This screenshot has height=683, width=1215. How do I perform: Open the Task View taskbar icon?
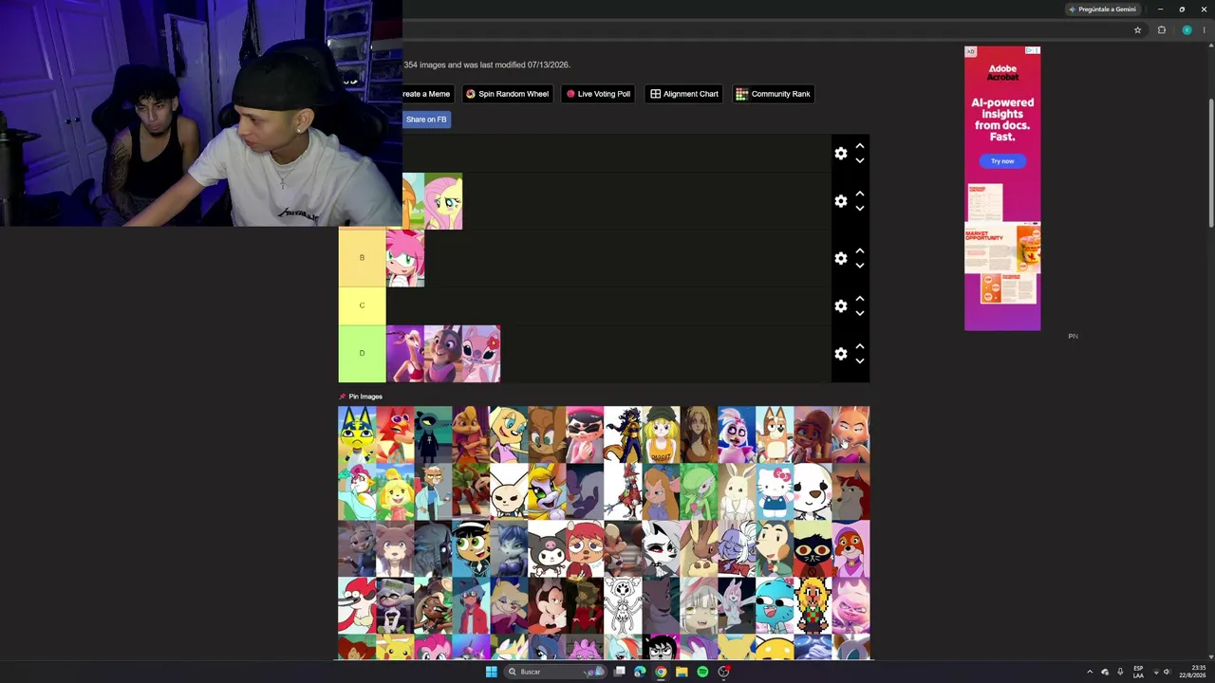pyautogui.click(x=619, y=672)
